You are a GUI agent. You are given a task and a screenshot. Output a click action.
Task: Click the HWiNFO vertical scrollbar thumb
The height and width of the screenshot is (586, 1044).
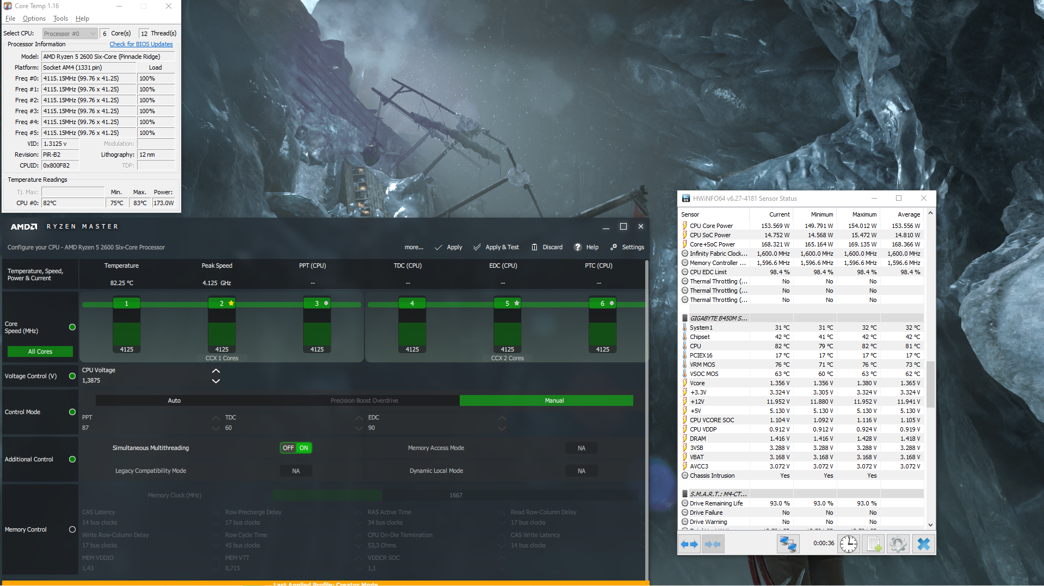click(x=930, y=384)
